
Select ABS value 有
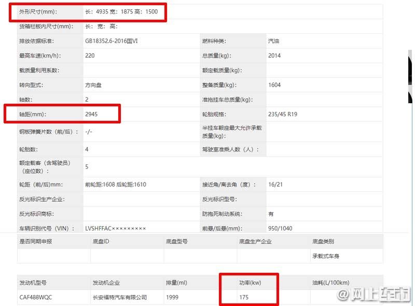pos(271,214)
